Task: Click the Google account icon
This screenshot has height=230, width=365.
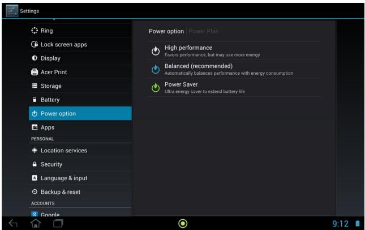Action: pos(35,214)
